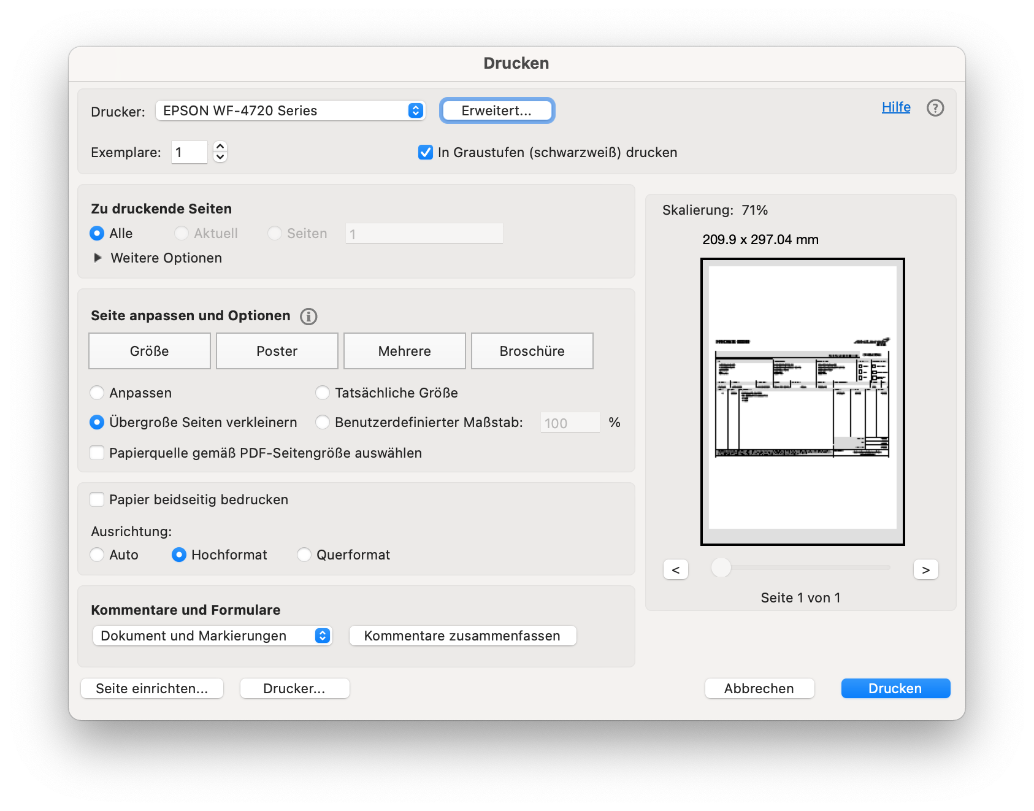This screenshot has height=811, width=1034.
Task: Enable "Papier beidseitig bedrucken"
Action: click(x=97, y=499)
